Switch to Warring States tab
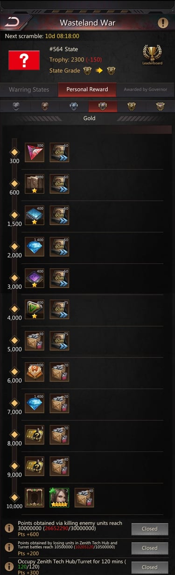The height and width of the screenshot is (575, 175). click(x=29, y=90)
